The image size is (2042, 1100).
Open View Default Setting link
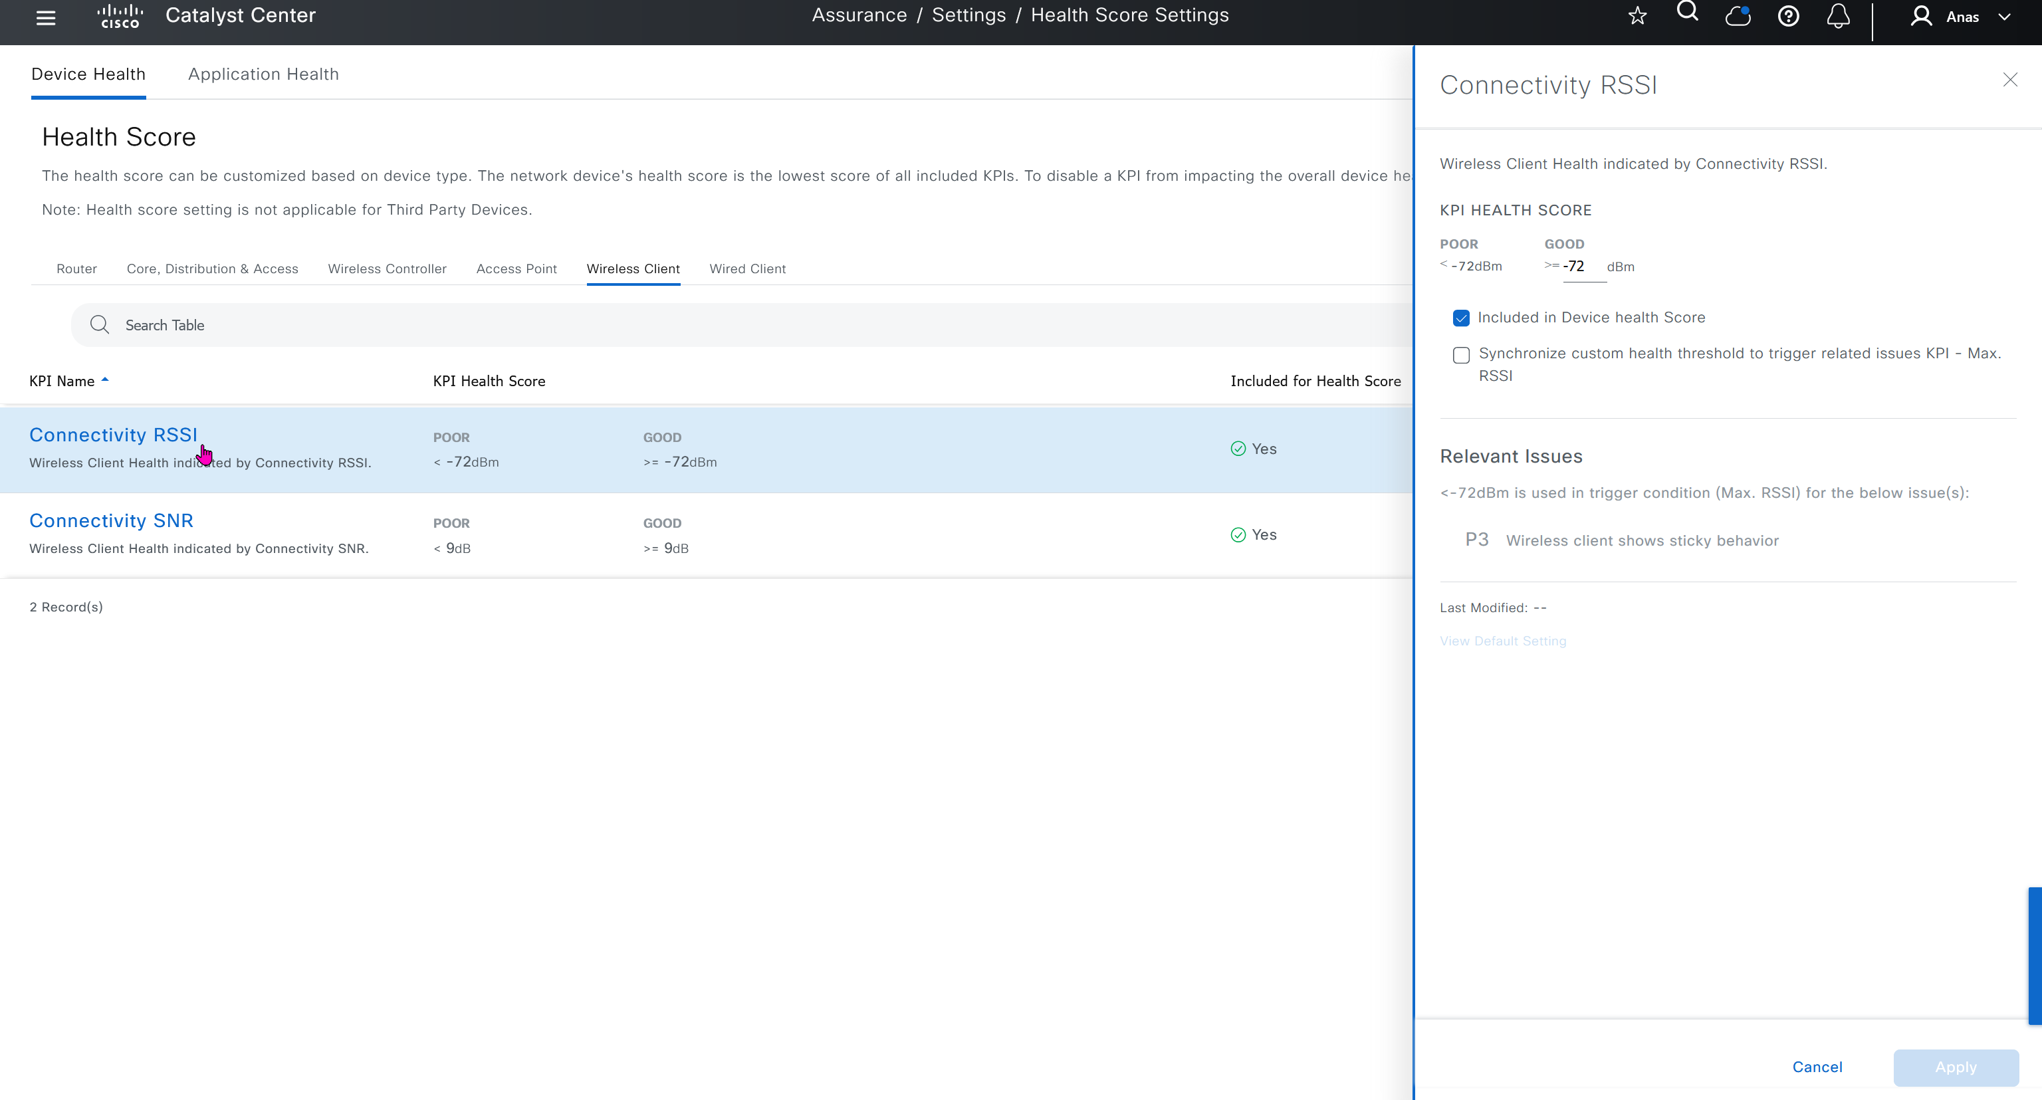pos(1503,640)
